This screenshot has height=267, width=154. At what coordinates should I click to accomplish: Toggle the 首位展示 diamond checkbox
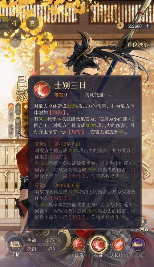pyautogui.click(x=120, y=44)
